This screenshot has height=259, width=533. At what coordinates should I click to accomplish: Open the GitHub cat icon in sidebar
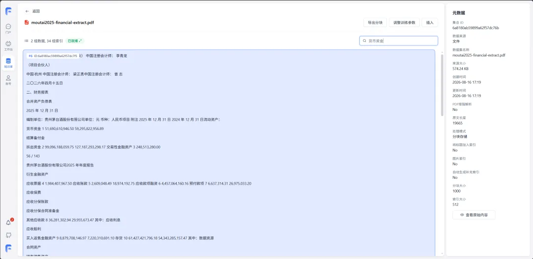[8, 235]
